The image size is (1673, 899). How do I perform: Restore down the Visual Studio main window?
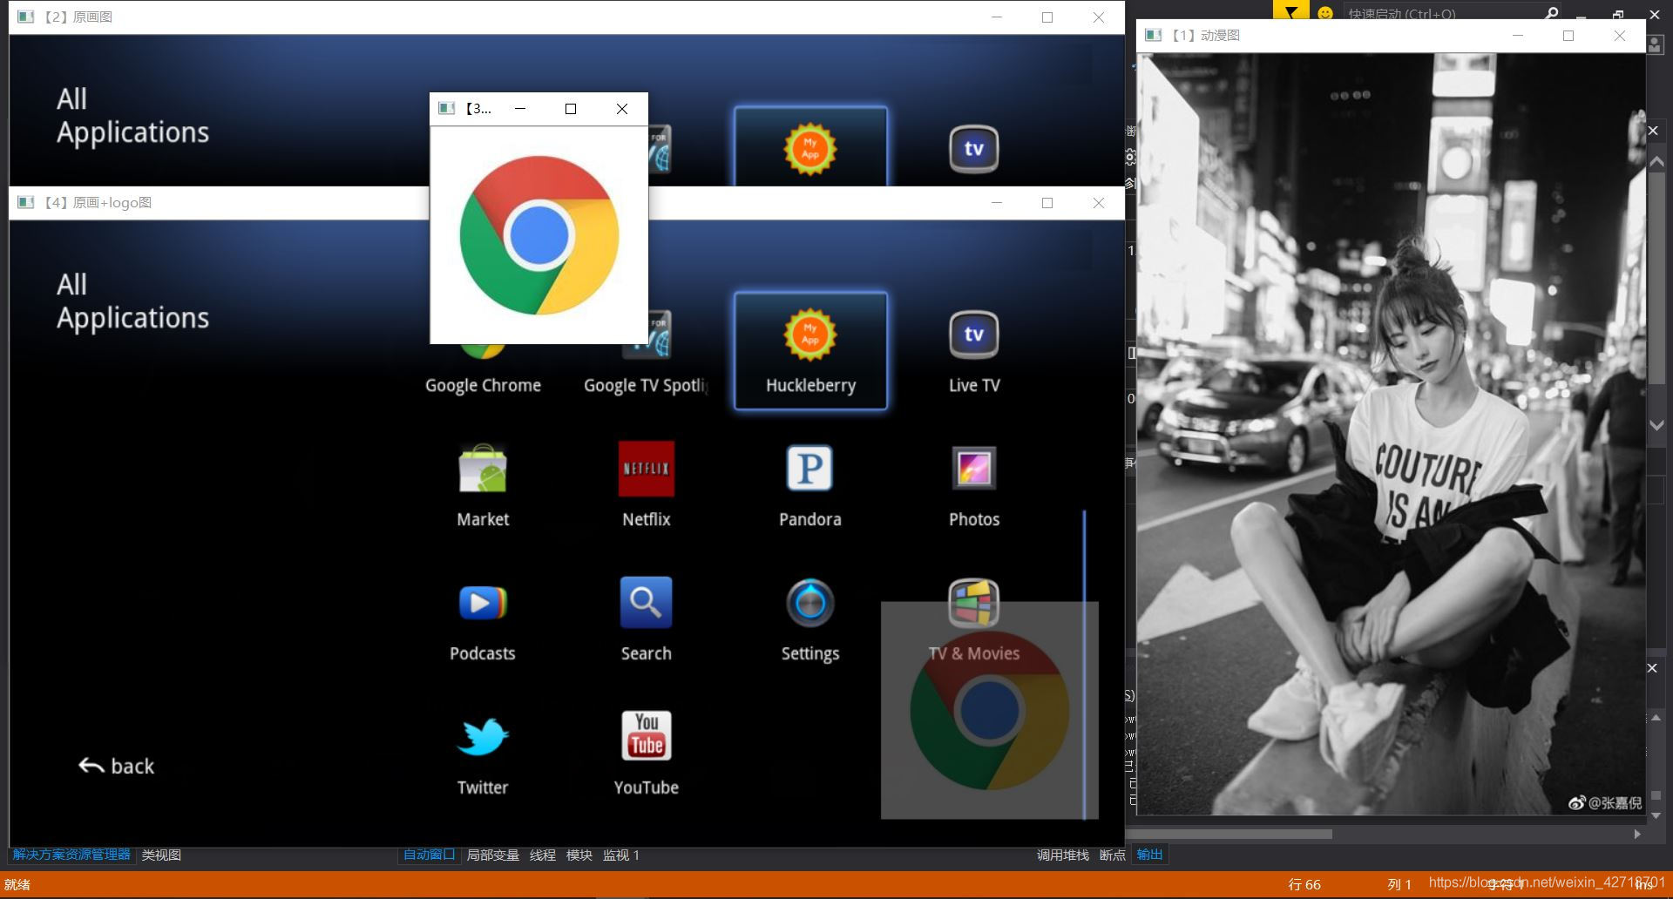(x=1618, y=13)
